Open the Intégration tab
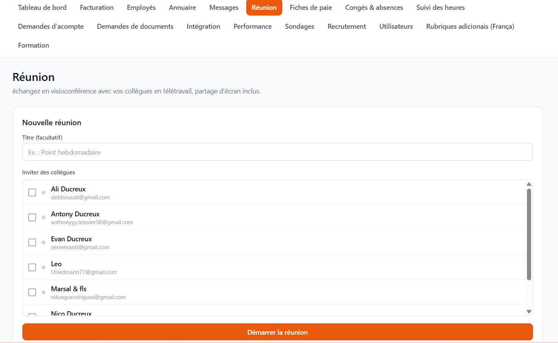Viewport: 558px width, 343px height. tap(203, 26)
